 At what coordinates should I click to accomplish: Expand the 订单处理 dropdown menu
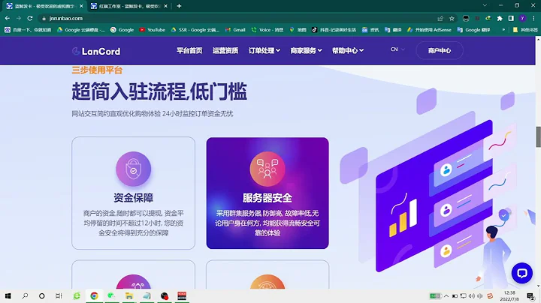(x=264, y=50)
